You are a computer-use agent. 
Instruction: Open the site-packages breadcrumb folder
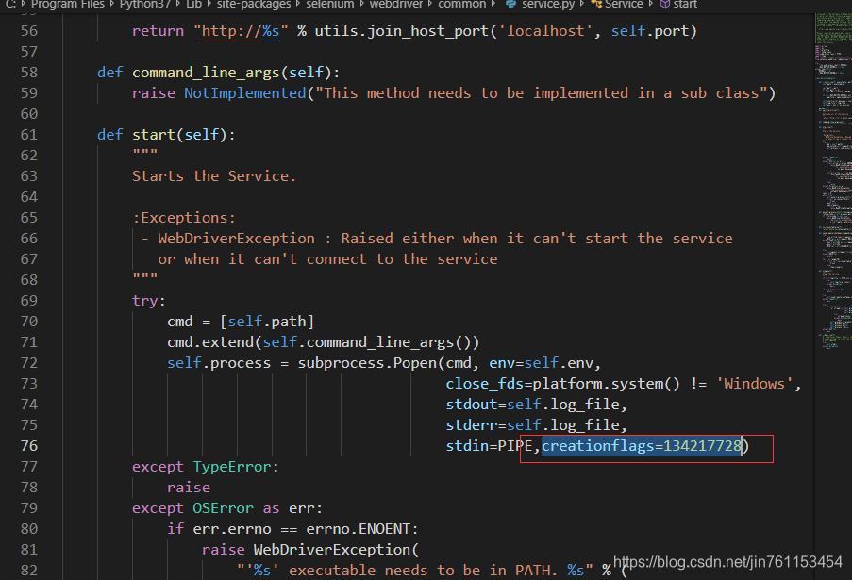(x=256, y=4)
